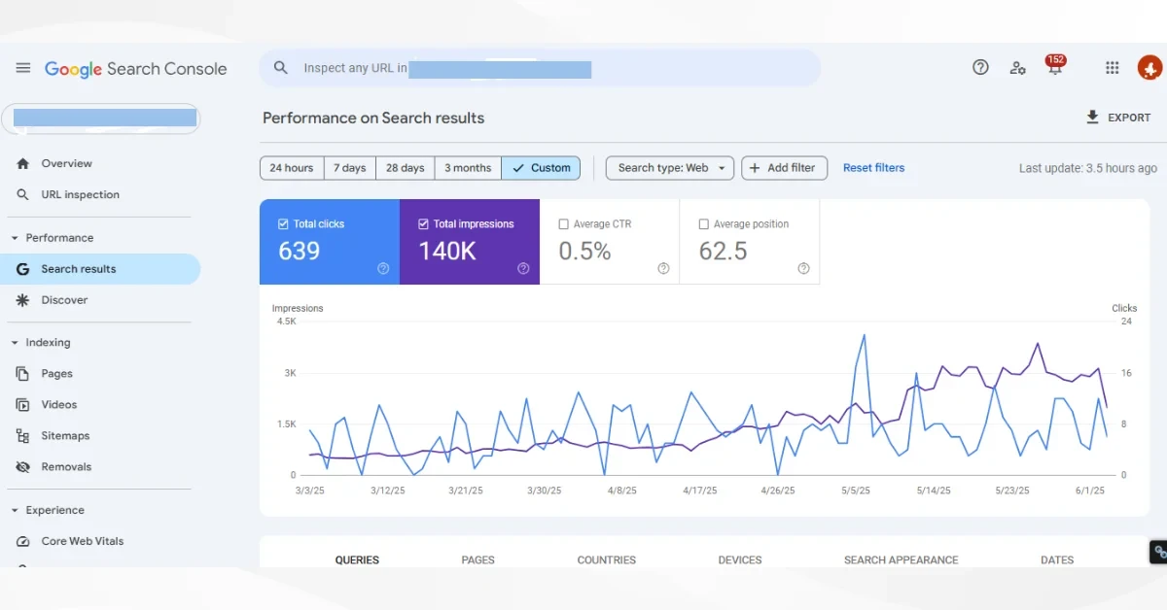1167x610 pixels.
Task: Open the property selector dropdown
Action: pyautogui.click(x=101, y=118)
